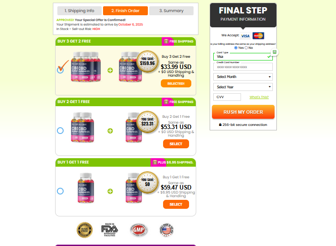Open the Select Year dropdown
The height and width of the screenshot is (246, 336).
[x=243, y=87]
